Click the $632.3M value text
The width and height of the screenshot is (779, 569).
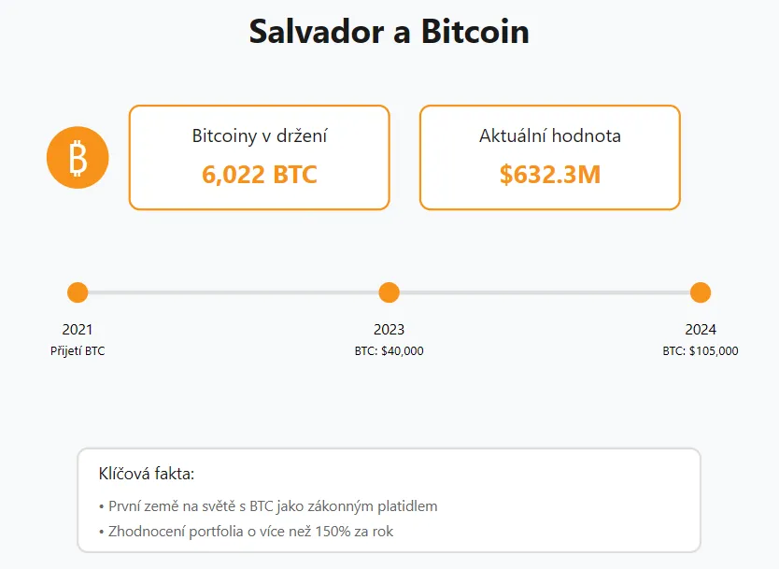549,174
